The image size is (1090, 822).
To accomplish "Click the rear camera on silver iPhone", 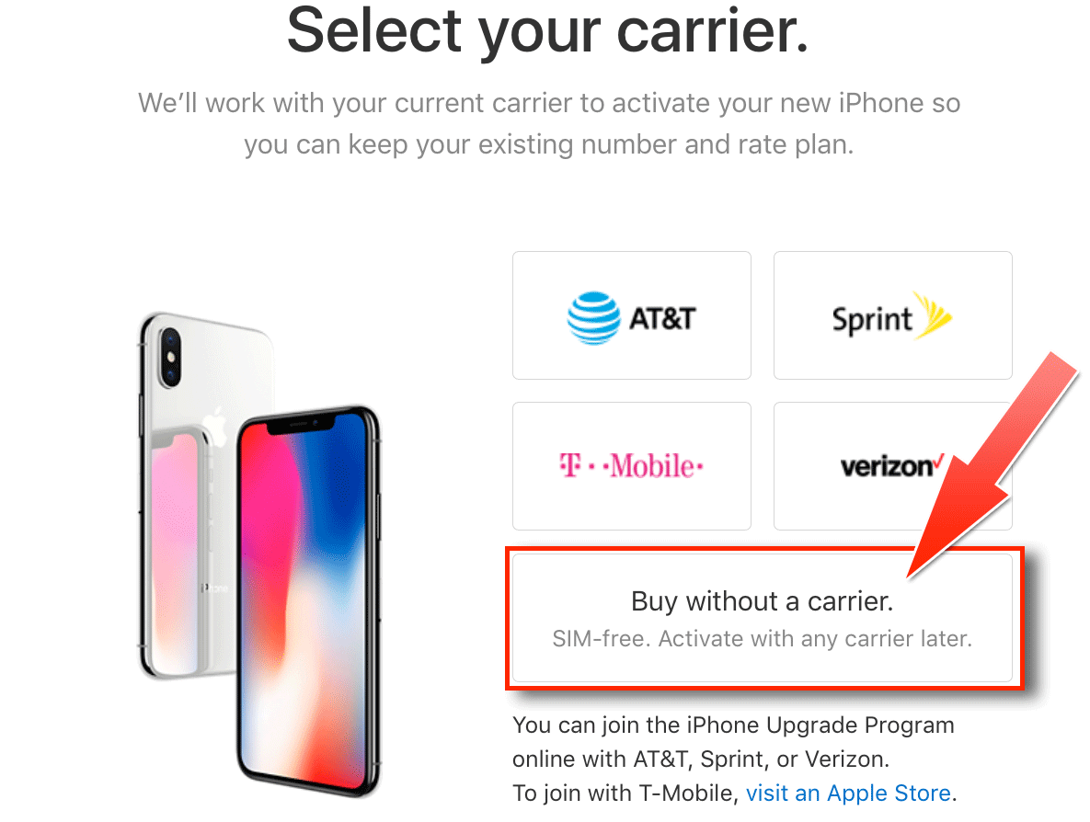I will [169, 357].
